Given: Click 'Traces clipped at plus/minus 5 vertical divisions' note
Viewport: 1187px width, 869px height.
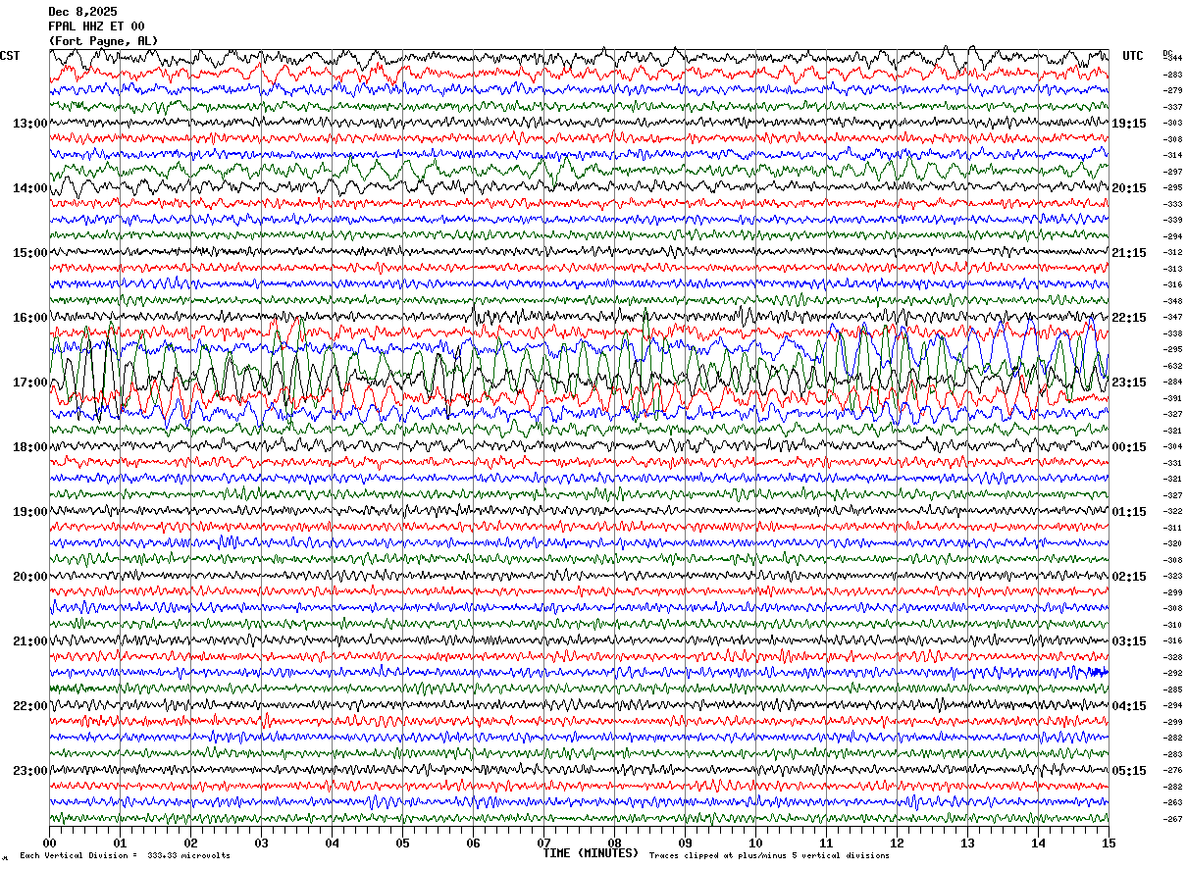Looking at the screenshot, I should point(769,856).
